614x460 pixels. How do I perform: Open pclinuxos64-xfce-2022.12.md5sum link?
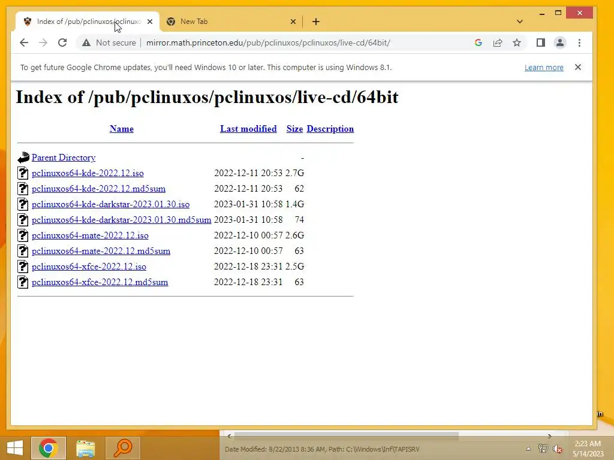(100, 282)
